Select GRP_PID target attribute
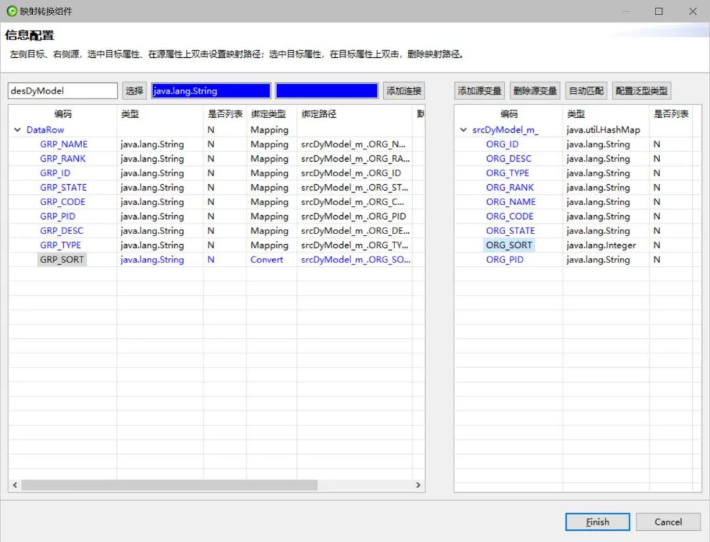 (57, 216)
